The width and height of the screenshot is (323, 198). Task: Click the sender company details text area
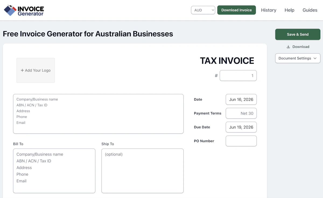point(98,114)
